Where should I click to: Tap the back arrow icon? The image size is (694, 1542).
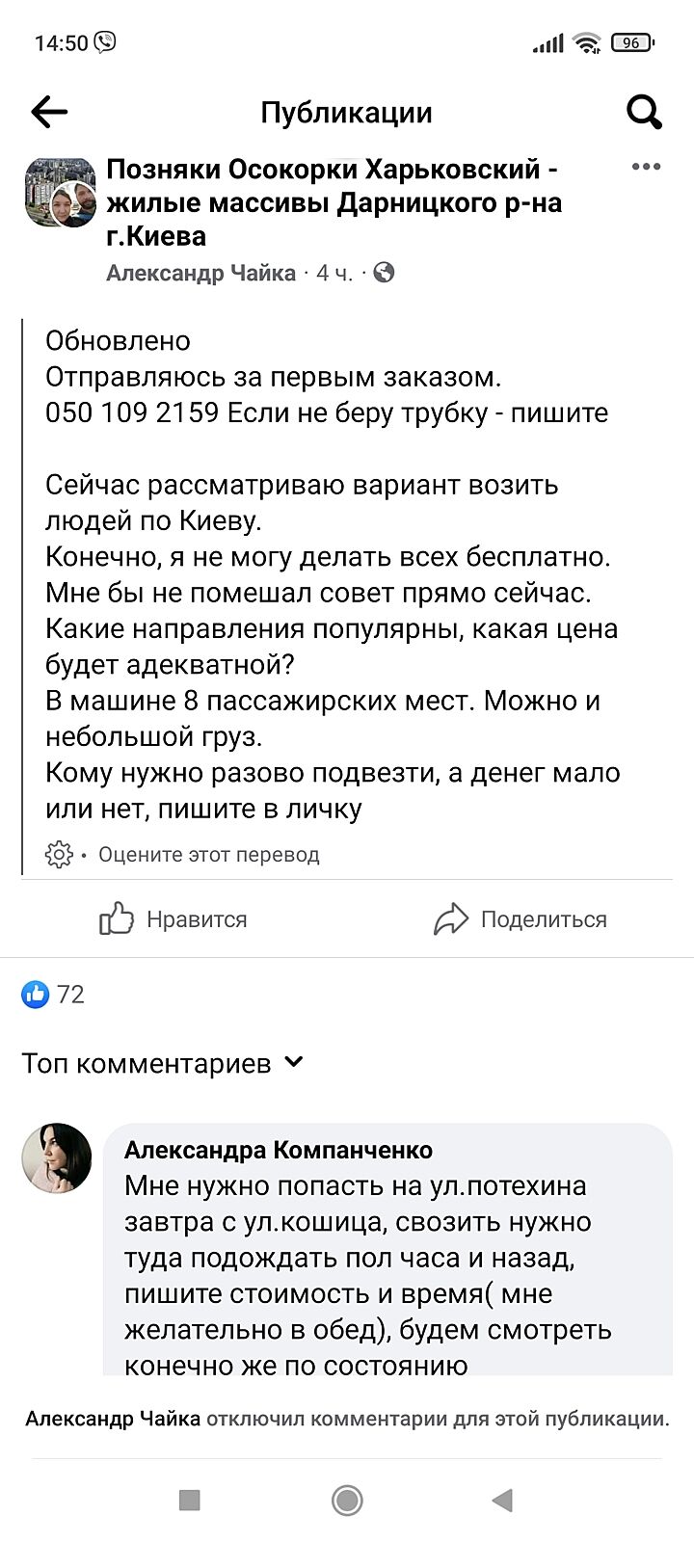(50, 113)
